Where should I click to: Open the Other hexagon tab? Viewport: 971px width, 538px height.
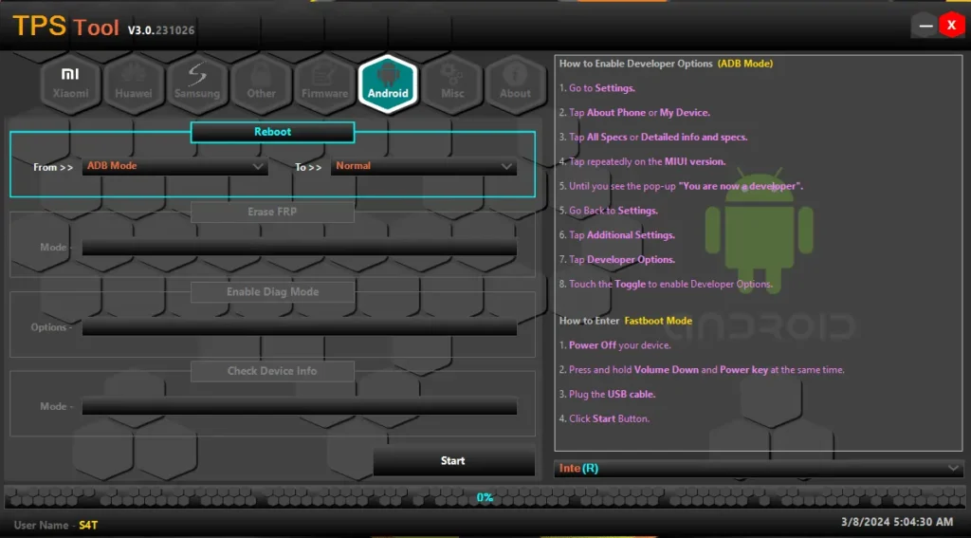261,84
